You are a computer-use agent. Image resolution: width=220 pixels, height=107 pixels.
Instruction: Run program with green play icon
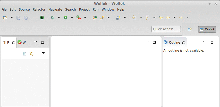click(x=65, y=18)
